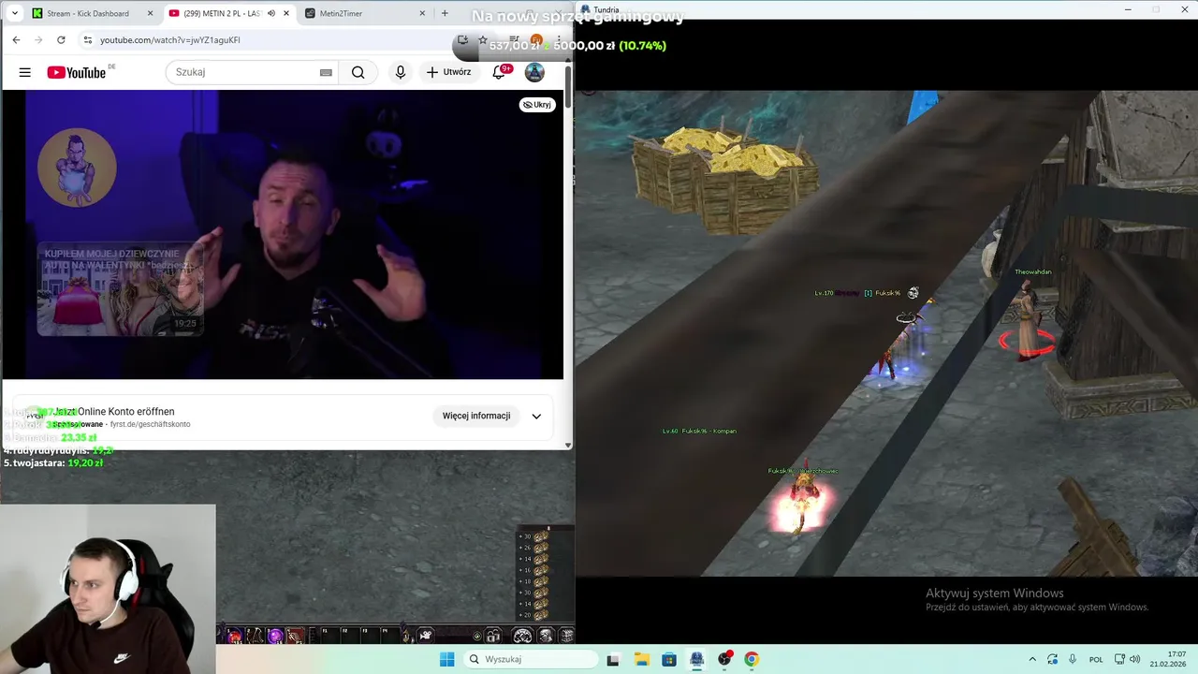Screen dimensions: 1198x674
Task: Click the Utwórz create button
Action: pos(448,72)
